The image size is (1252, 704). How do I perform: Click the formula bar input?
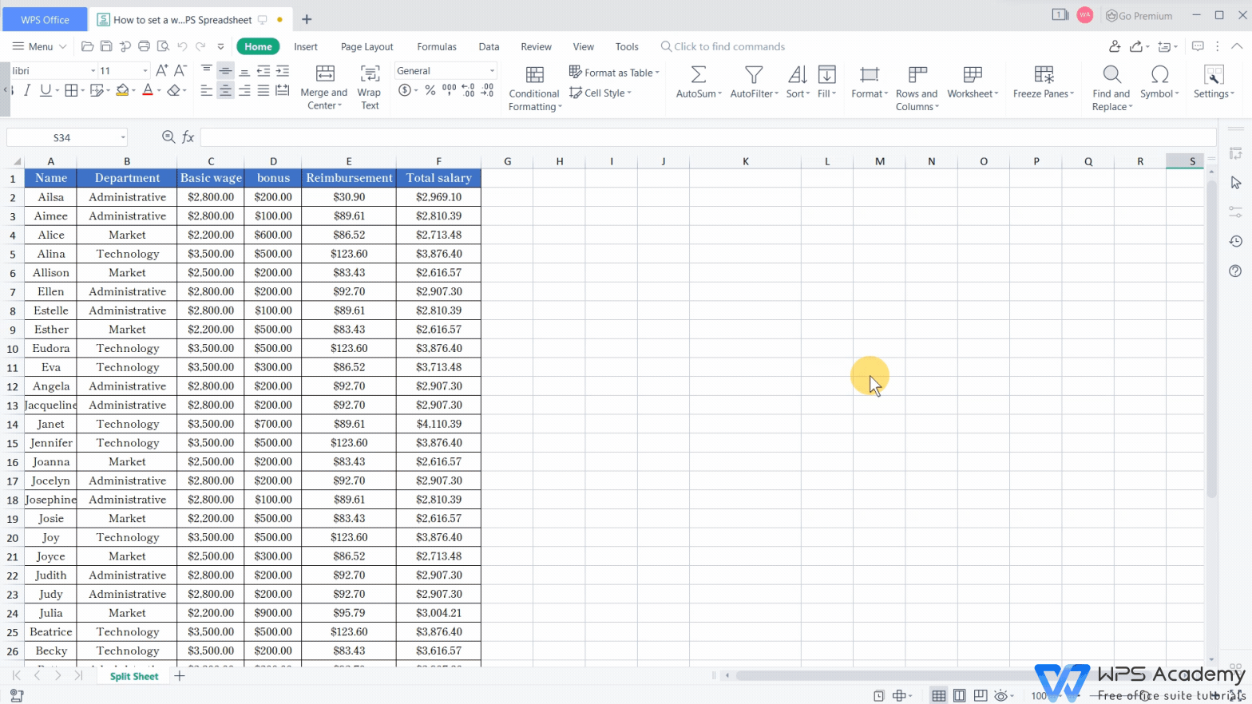[707, 137]
